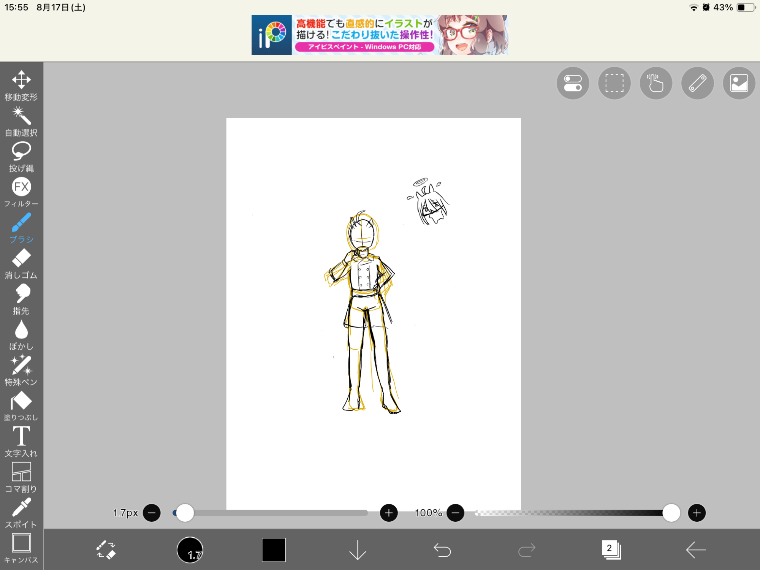The width and height of the screenshot is (760, 570).
Task: Toggle the selection area dashed-square button
Action: [614, 83]
